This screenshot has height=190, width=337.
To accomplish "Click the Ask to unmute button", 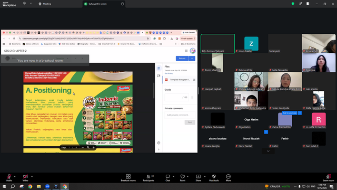I will (x=290, y=113).
